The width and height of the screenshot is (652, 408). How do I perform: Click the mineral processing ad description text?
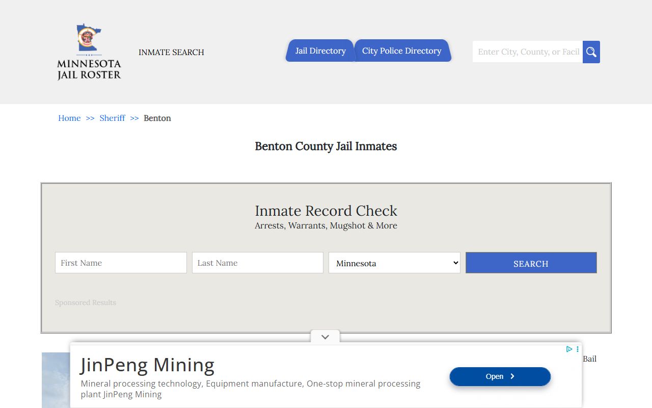click(251, 389)
